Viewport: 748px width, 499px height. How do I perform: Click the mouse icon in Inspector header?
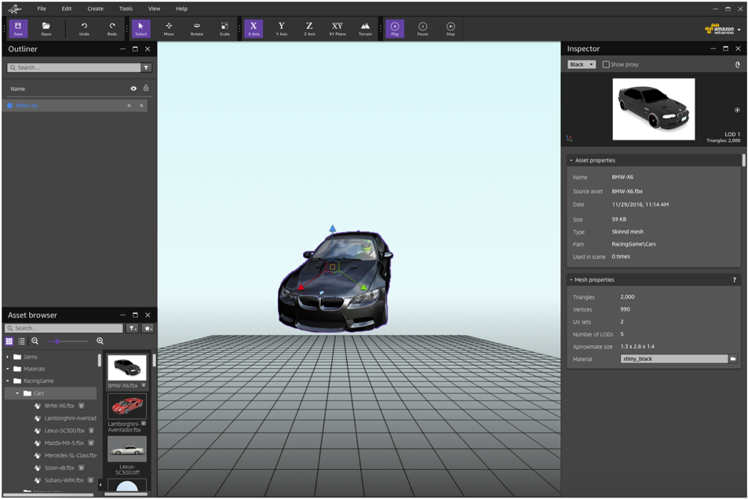tap(738, 64)
